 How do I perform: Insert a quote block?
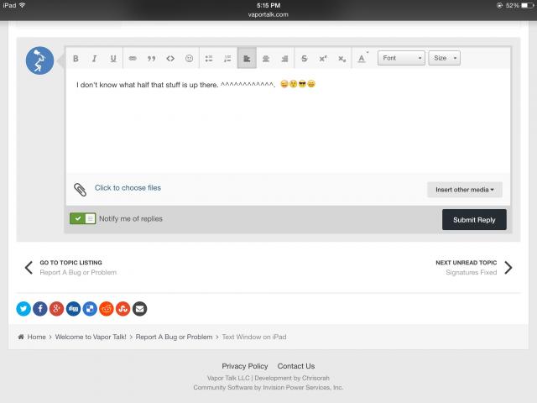152,59
